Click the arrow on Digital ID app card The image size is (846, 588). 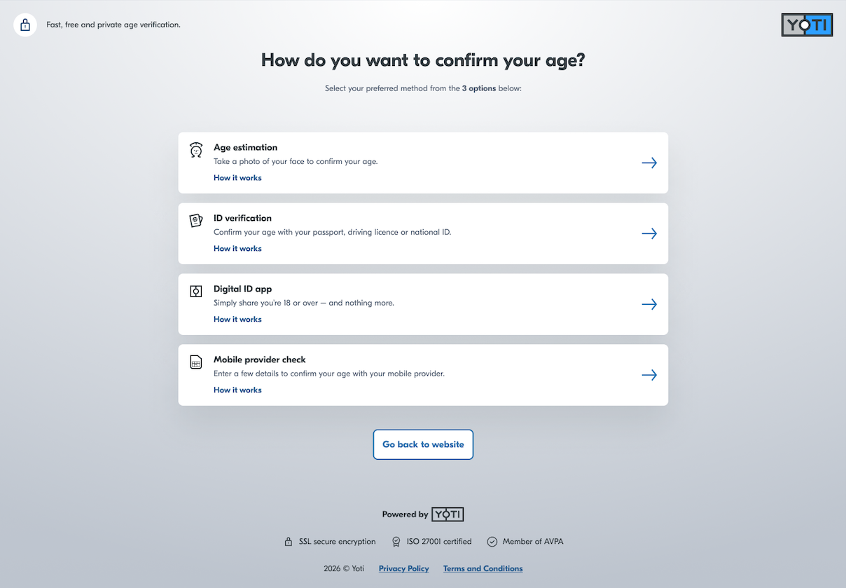[649, 304]
